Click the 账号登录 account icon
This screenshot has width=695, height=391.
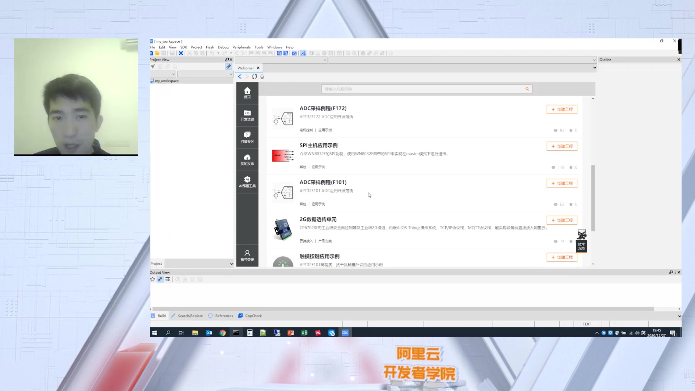click(247, 256)
